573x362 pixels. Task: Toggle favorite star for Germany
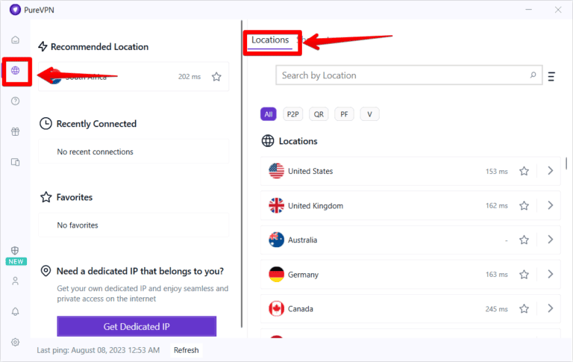(x=524, y=275)
